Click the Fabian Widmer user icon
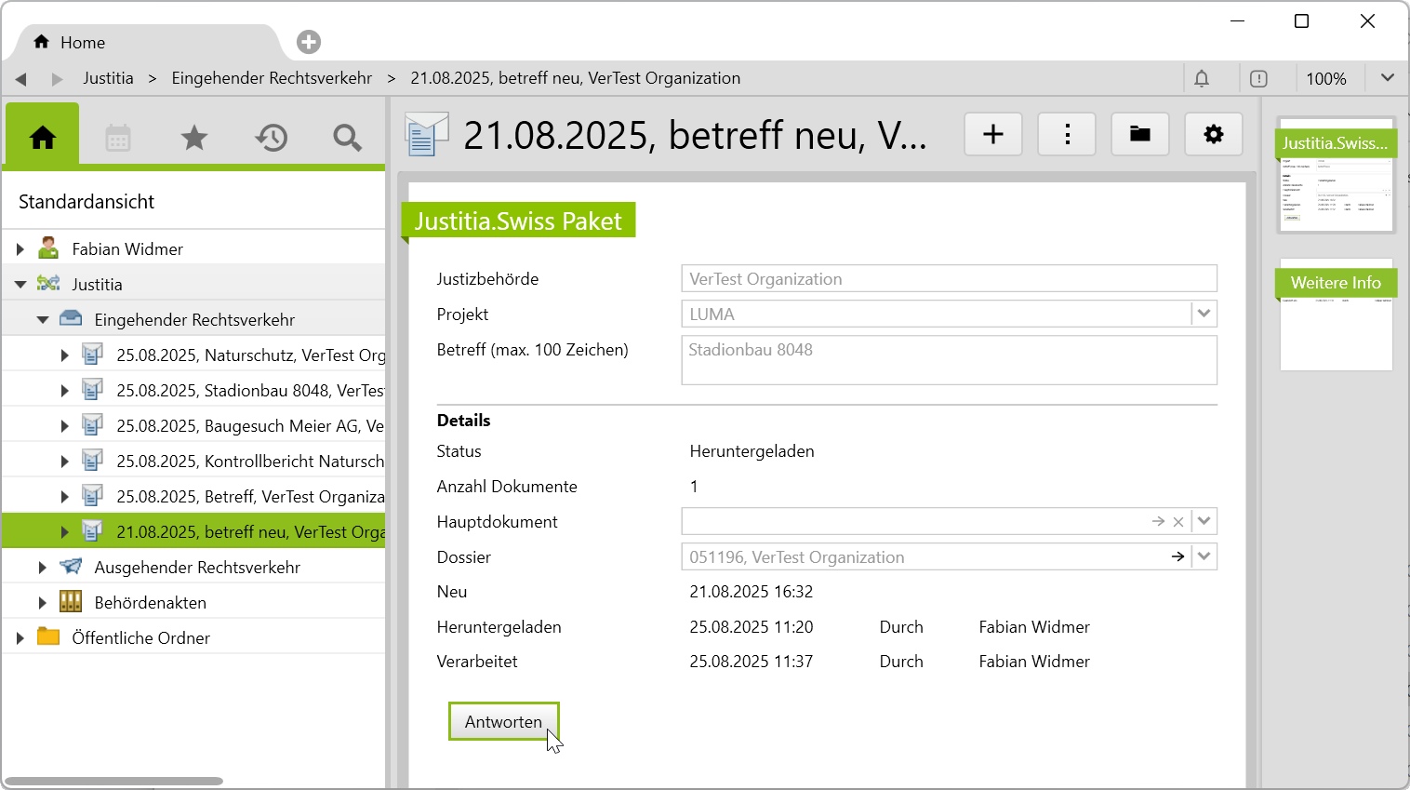This screenshot has width=1410, height=790. [48, 248]
